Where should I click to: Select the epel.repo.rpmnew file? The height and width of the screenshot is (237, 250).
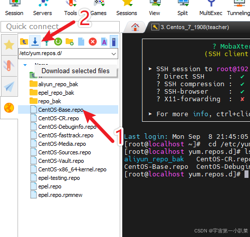click(60, 195)
